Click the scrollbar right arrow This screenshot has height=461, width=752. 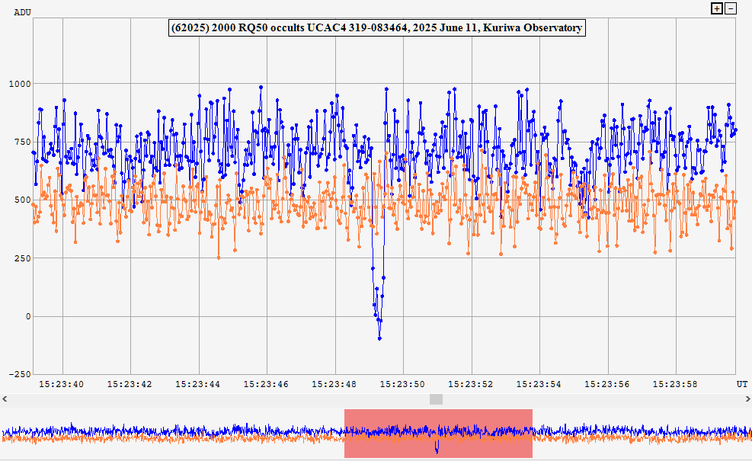tap(747, 399)
